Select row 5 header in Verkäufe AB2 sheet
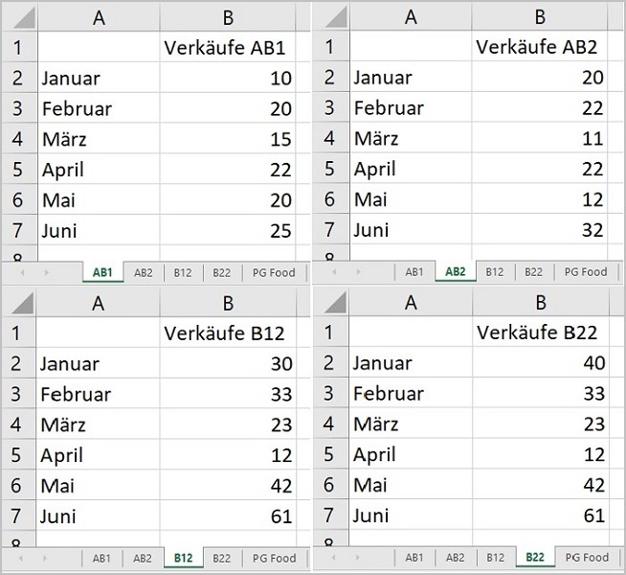The width and height of the screenshot is (626, 575). pos(329,169)
